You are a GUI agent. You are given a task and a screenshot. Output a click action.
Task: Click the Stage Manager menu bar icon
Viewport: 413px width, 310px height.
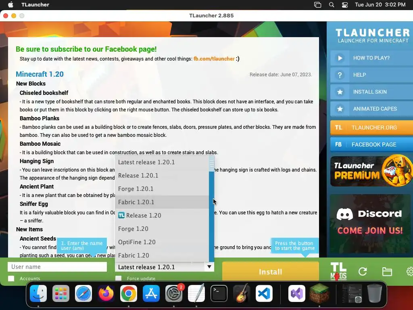tap(318, 5)
